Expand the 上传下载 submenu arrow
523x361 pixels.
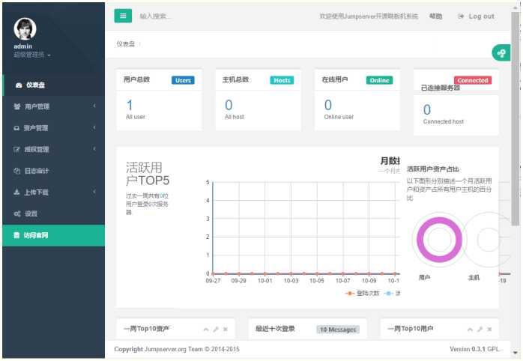pyautogui.click(x=94, y=192)
